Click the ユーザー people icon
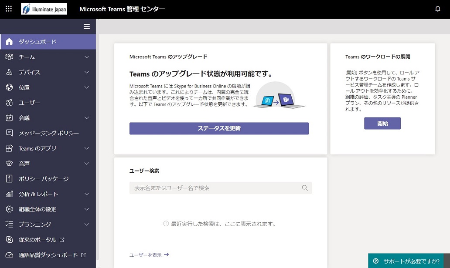 (x=9, y=103)
